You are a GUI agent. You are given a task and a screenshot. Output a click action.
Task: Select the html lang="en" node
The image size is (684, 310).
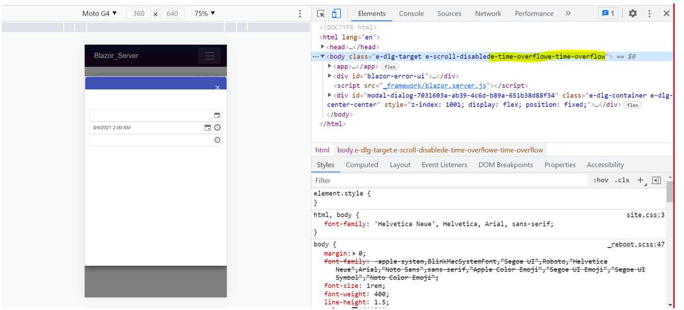pos(350,37)
